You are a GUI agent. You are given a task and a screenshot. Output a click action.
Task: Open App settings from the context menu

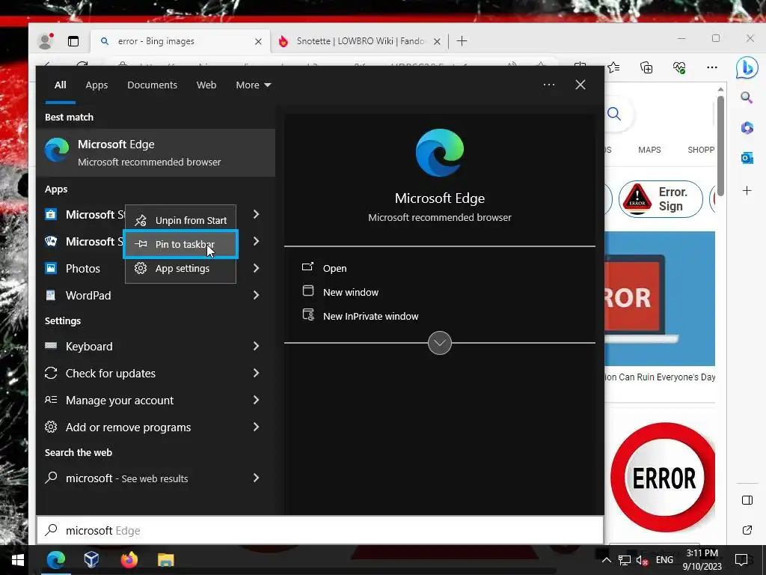(181, 269)
